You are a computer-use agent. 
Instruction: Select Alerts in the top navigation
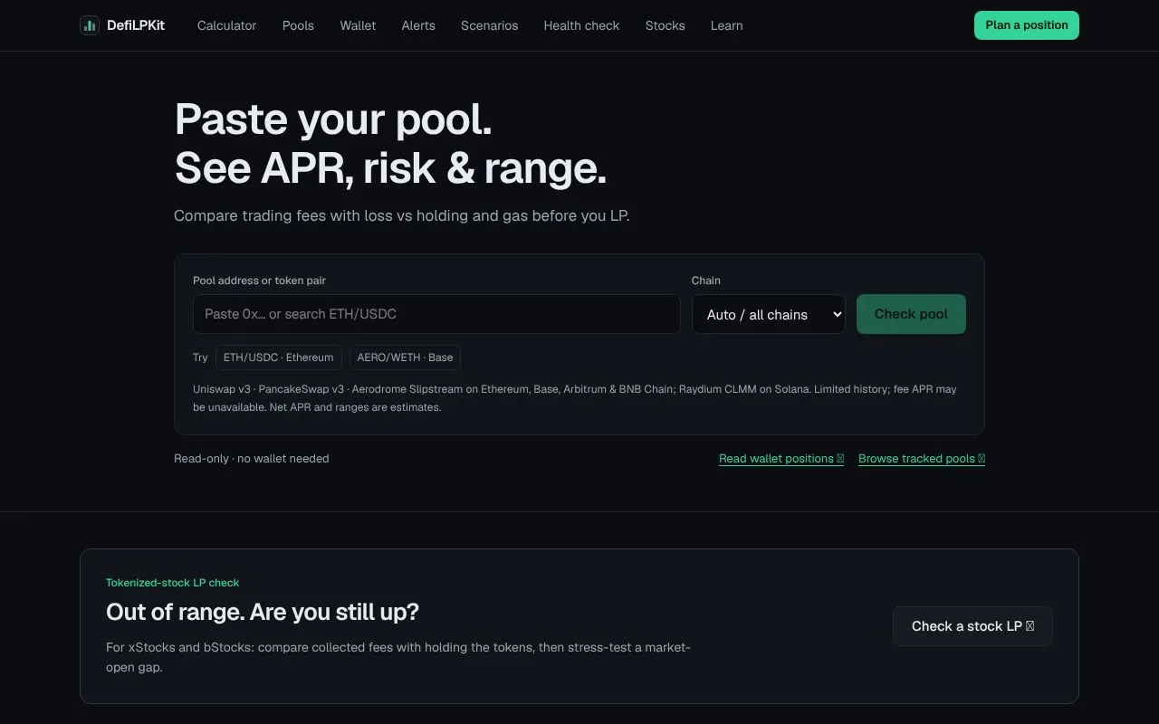coord(418,25)
